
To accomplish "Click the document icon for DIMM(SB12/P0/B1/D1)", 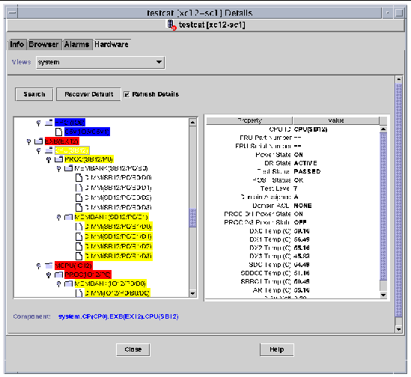I will 79,236.
